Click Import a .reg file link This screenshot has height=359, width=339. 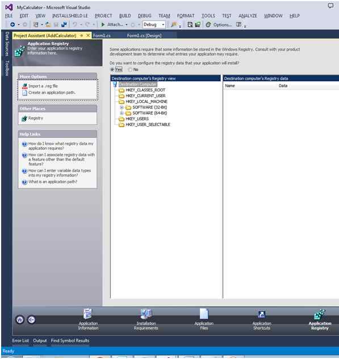[x=43, y=86]
